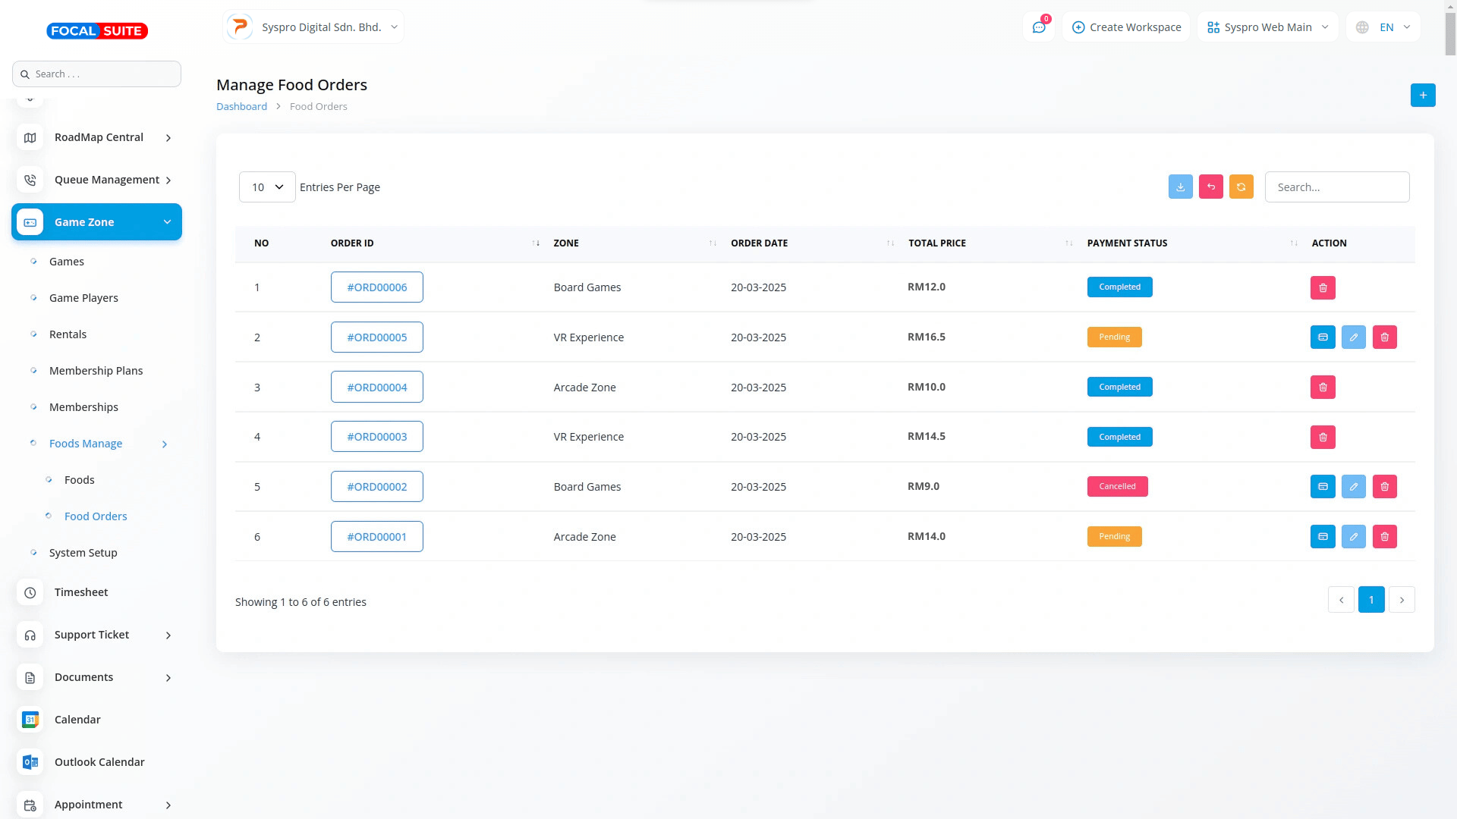Expand the Syspro Web Main workspace dropdown
1457x819 pixels.
(1267, 27)
